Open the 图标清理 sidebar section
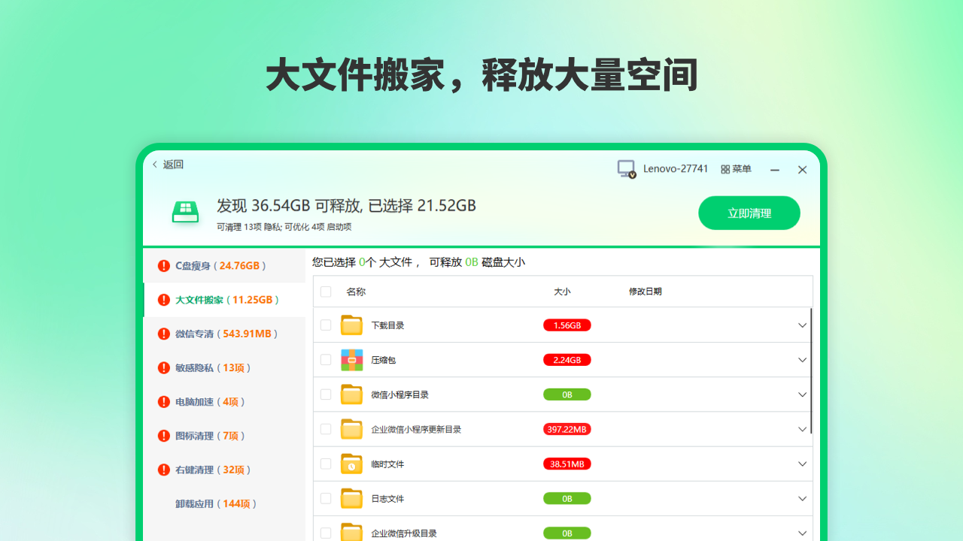The image size is (963, 541). point(224,436)
